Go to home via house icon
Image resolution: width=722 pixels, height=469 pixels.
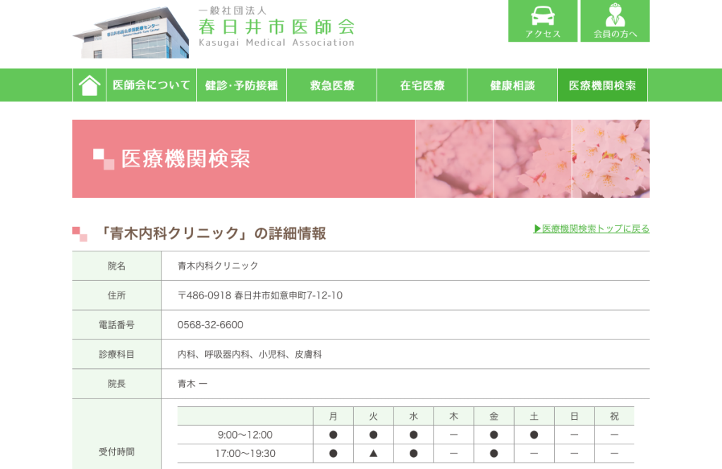[x=90, y=85]
